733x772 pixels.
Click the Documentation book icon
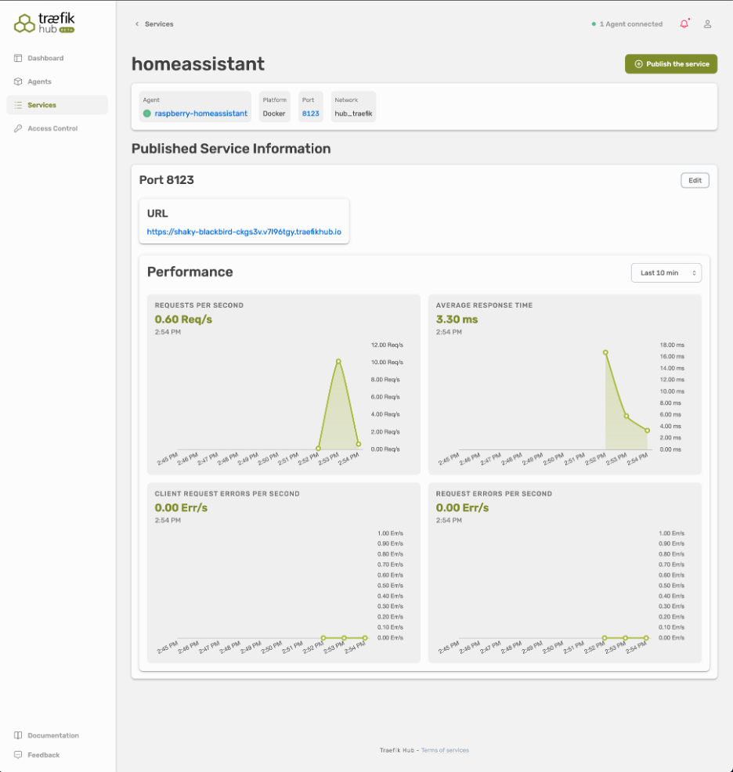coord(18,735)
